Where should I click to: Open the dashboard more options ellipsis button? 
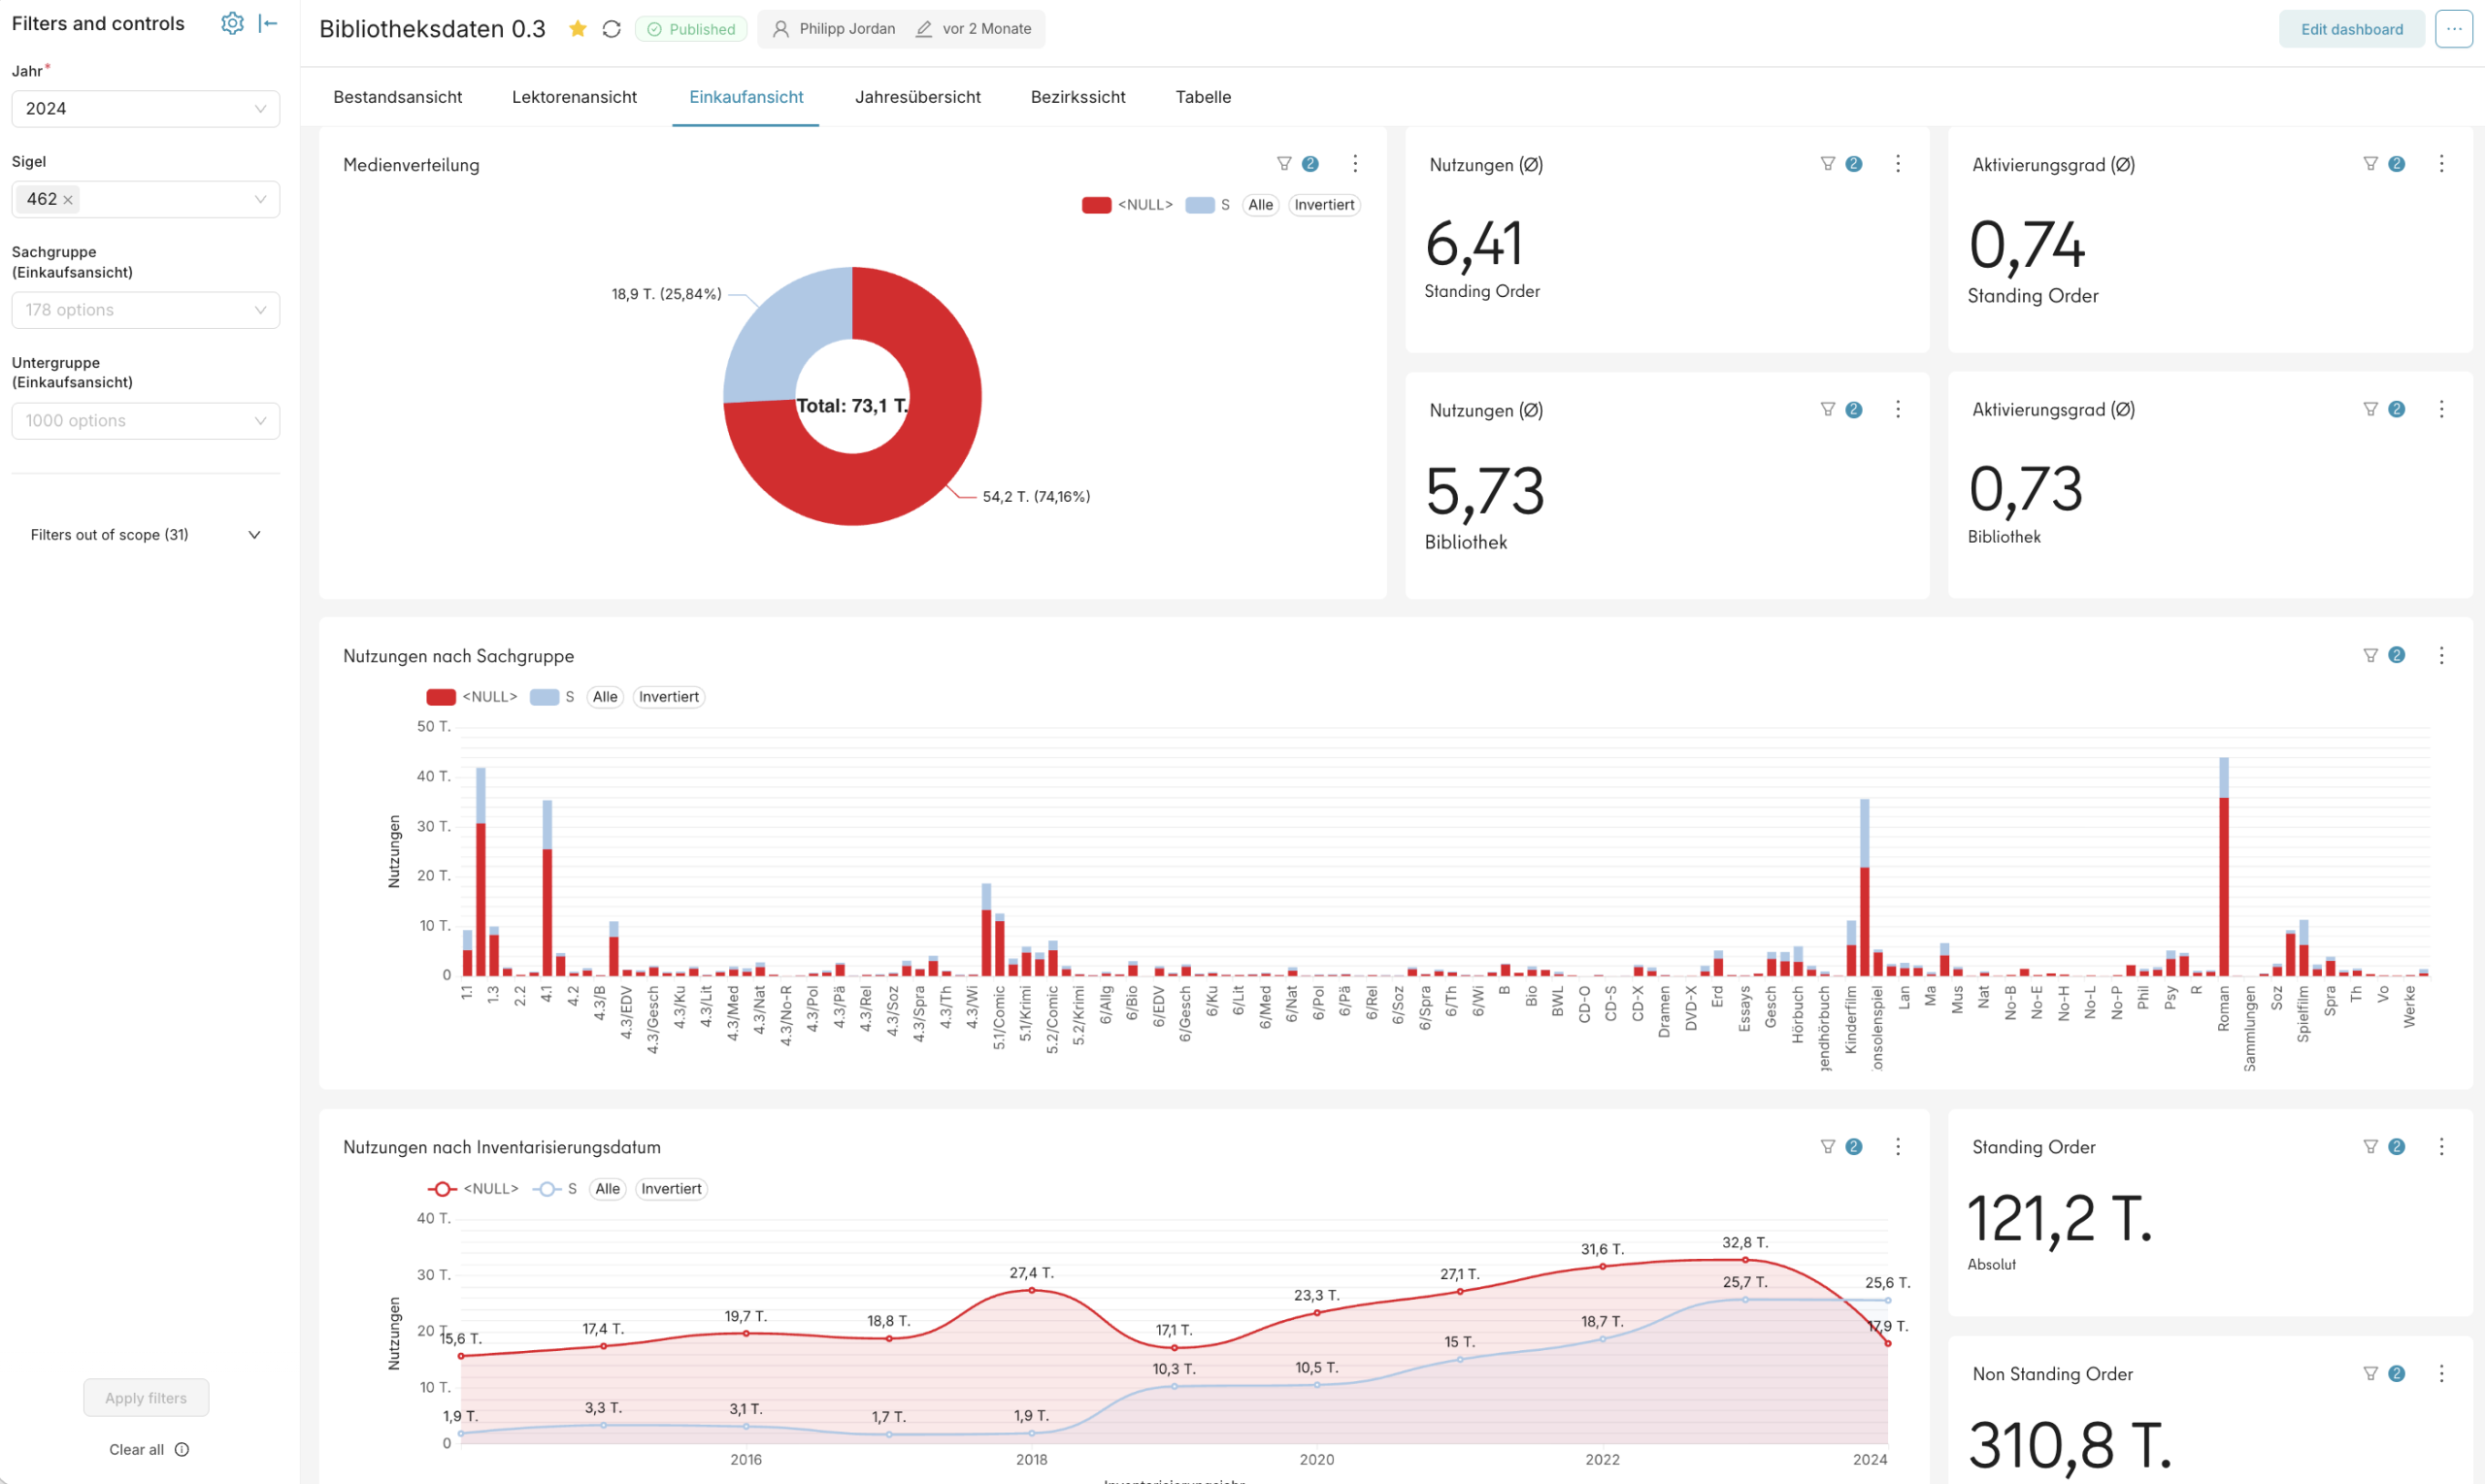point(2453,29)
